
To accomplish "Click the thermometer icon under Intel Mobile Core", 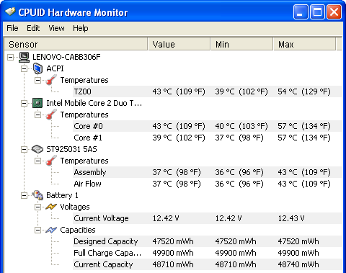I will 51,115.
